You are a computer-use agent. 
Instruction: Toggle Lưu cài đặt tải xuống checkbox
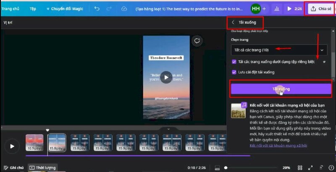point(234,72)
